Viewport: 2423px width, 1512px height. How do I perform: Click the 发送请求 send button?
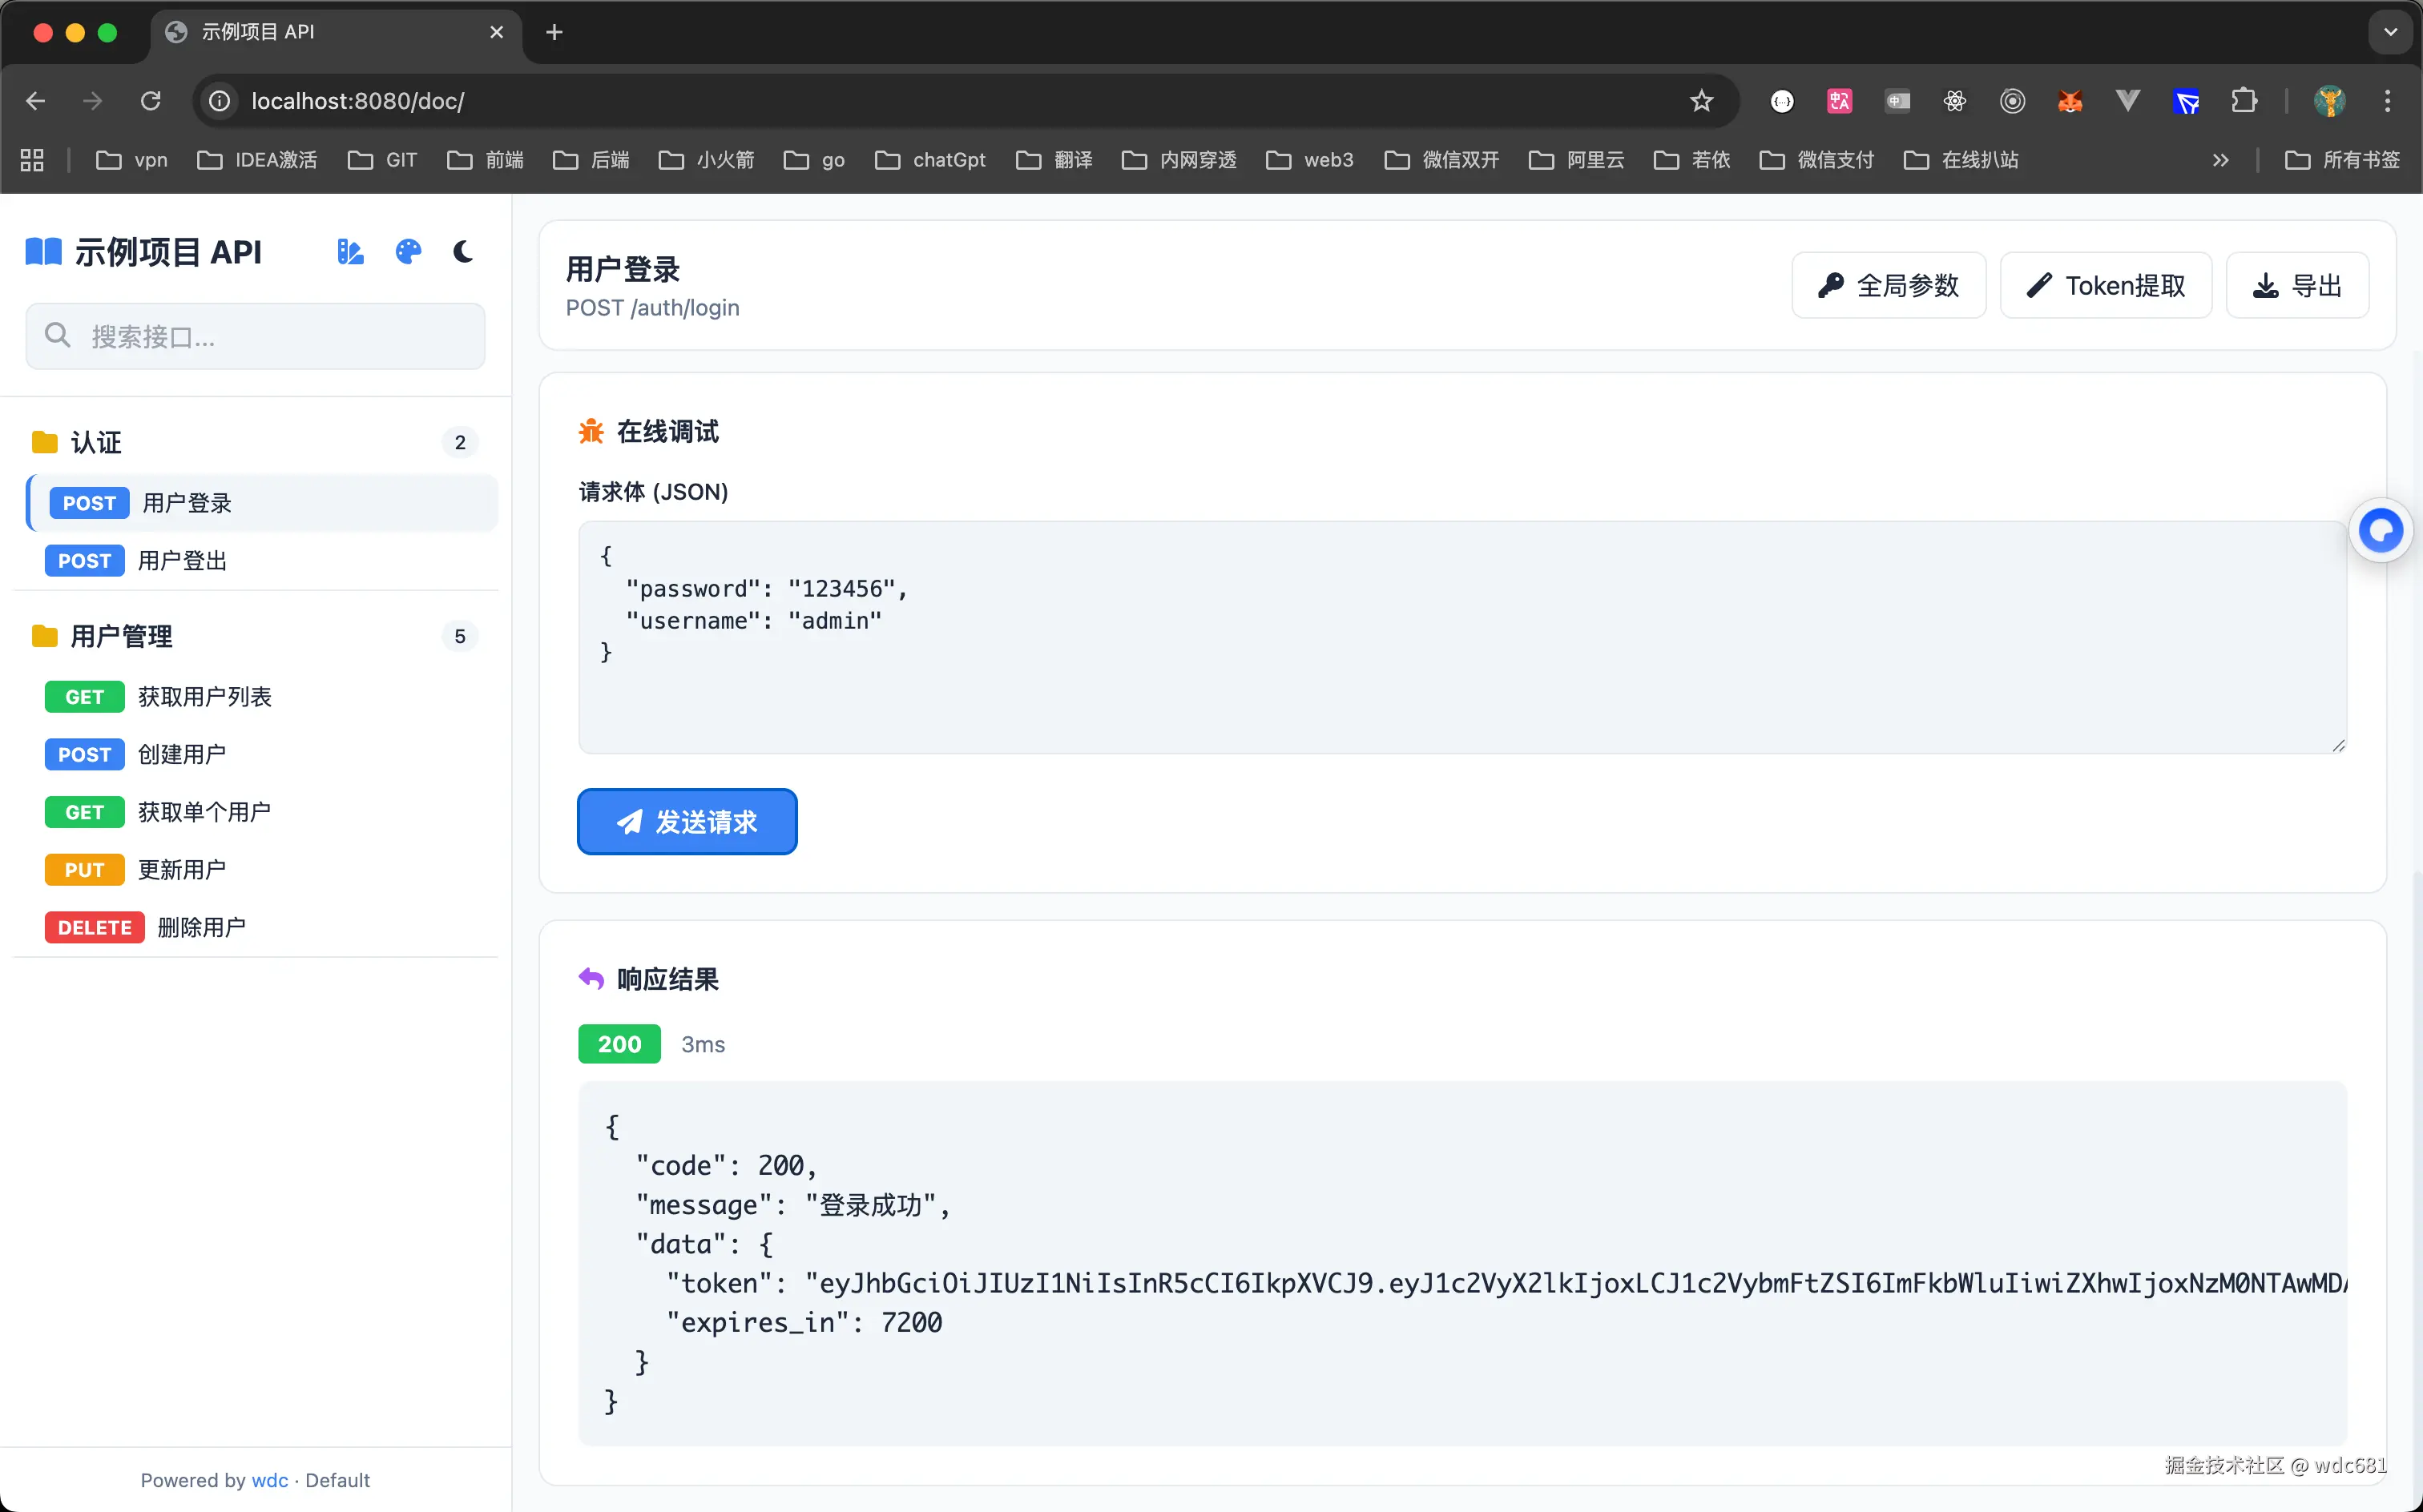click(x=687, y=822)
